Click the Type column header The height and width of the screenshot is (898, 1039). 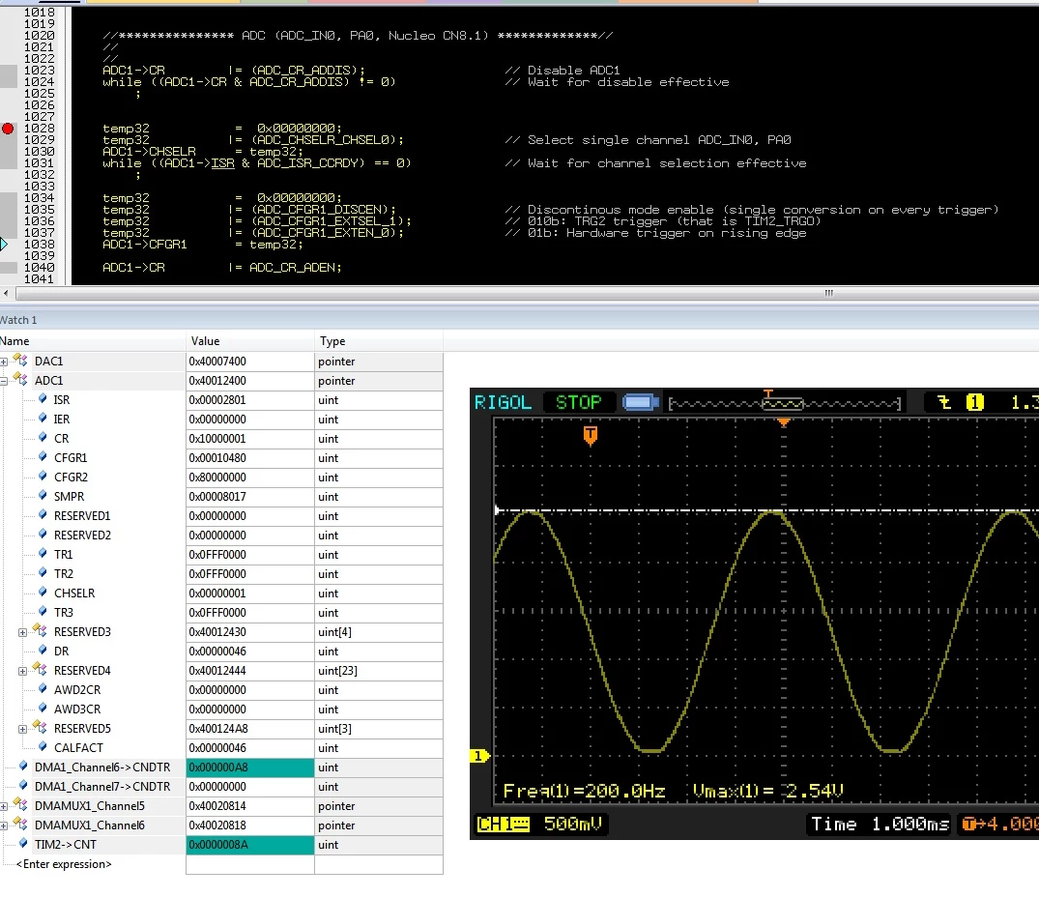pyautogui.click(x=378, y=341)
